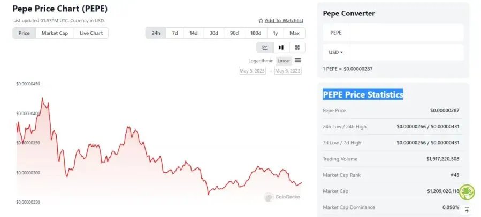Click the Add To Watchlist star
Viewport: 481px width, 217px height.
(261, 21)
